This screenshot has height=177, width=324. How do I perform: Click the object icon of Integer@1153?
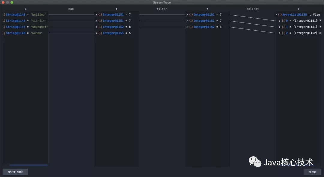100,33
